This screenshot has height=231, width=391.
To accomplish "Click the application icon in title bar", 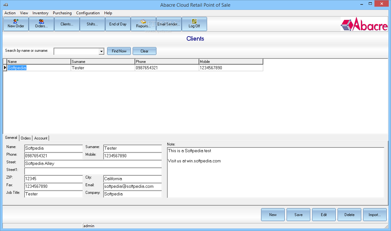I will click(x=6, y=5).
